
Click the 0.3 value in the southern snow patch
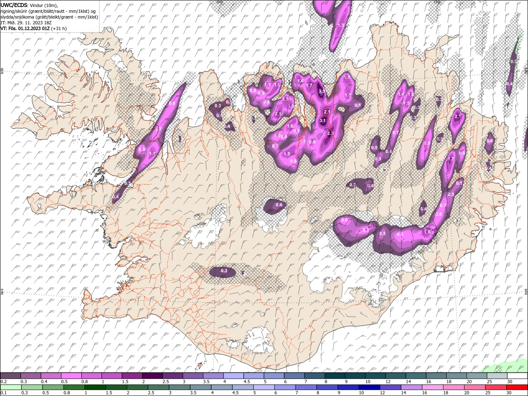point(224,271)
